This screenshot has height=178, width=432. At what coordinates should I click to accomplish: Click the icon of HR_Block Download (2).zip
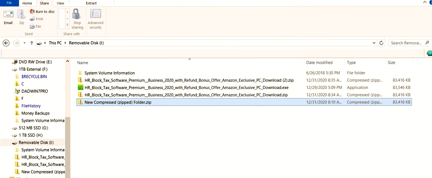tap(80, 80)
